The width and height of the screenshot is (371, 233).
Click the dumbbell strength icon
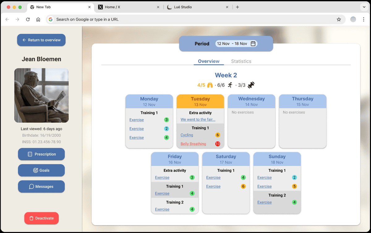click(251, 85)
